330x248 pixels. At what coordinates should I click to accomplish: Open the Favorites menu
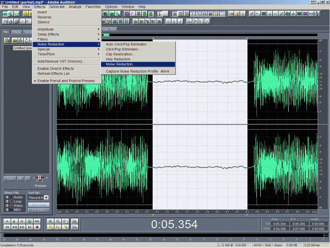point(93,7)
